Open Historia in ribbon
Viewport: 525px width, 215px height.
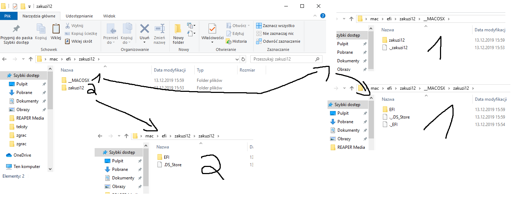pos(236,41)
